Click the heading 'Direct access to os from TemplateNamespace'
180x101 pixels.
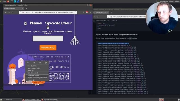[x=117, y=34]
